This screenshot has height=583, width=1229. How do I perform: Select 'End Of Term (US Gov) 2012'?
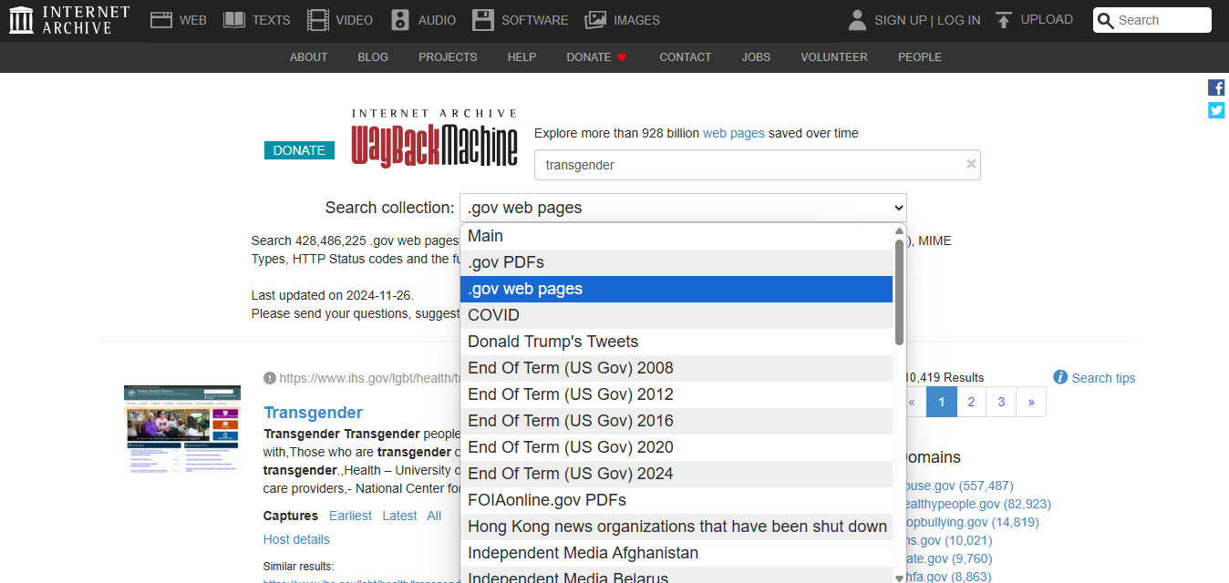coord(676,394)
